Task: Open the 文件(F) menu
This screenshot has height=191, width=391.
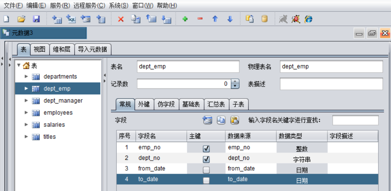Action: (x=13, y=5)
